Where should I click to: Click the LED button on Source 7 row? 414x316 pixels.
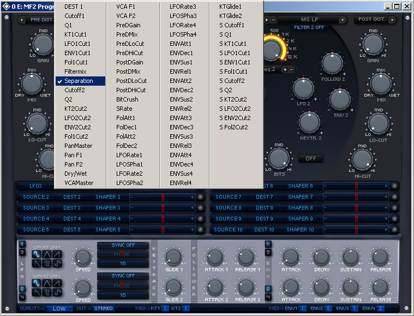coord(394,197)
